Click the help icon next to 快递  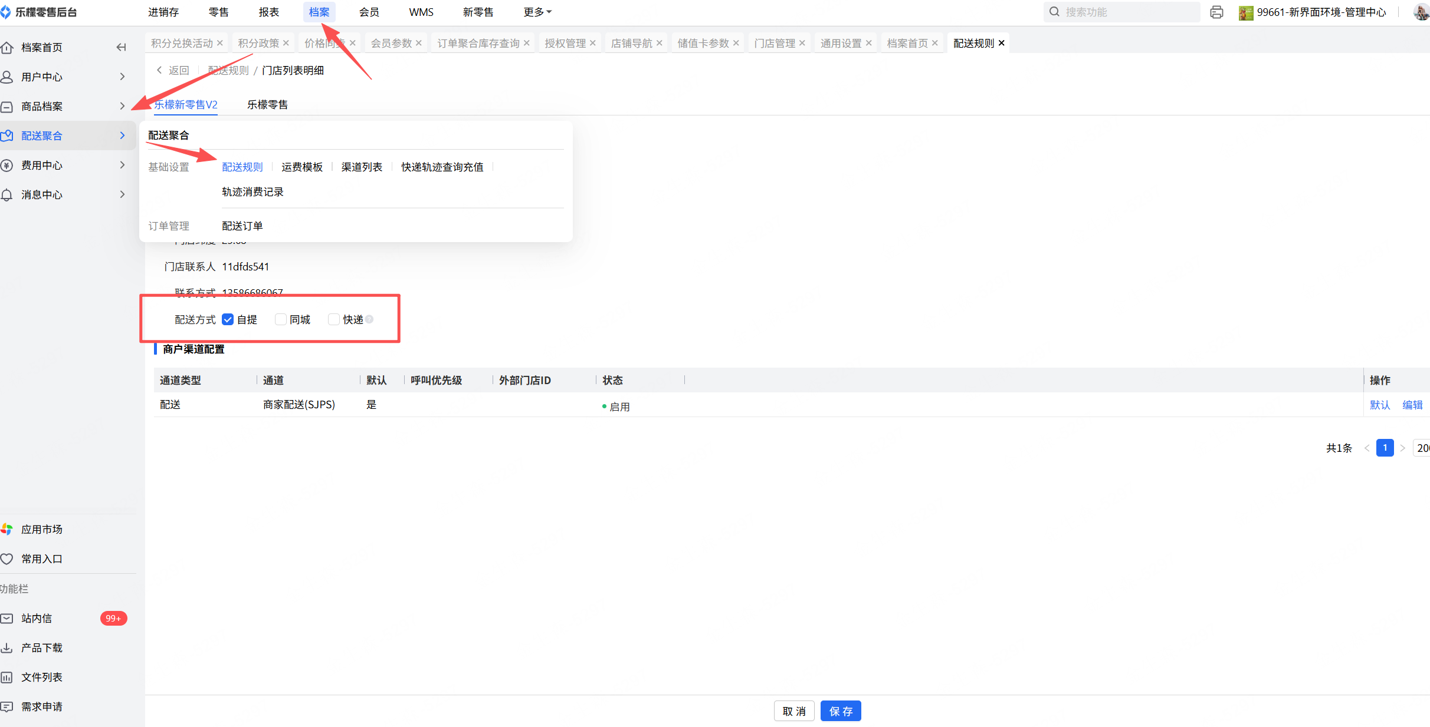pyautogui.click(x=369, y=319)
